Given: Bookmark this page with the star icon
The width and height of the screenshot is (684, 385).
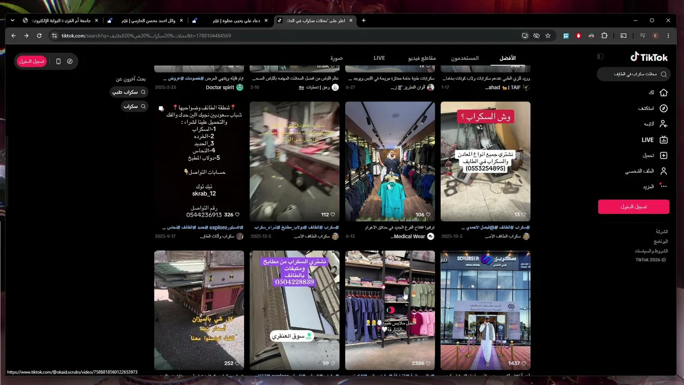Looking at the screenshot, I should (x=548, y=36).
